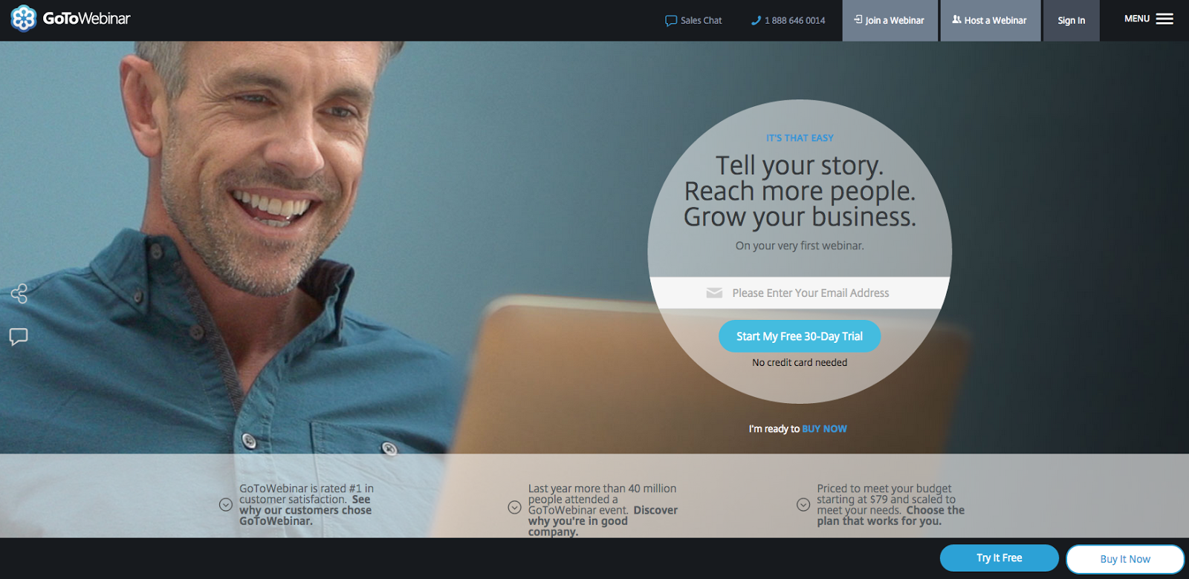Click the Sales Chat speech bubble icon
Image resolution: width=1189 pixels, height=579 pixels.
coord(671,21)
